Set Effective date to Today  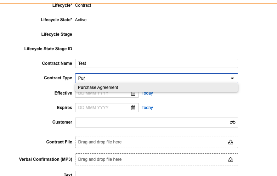(147, 93)
